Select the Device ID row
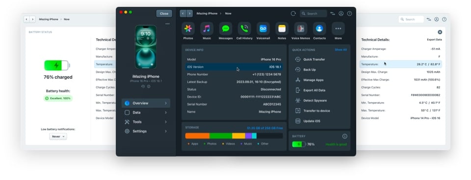471x180 pixels. [x=234, y=97]
